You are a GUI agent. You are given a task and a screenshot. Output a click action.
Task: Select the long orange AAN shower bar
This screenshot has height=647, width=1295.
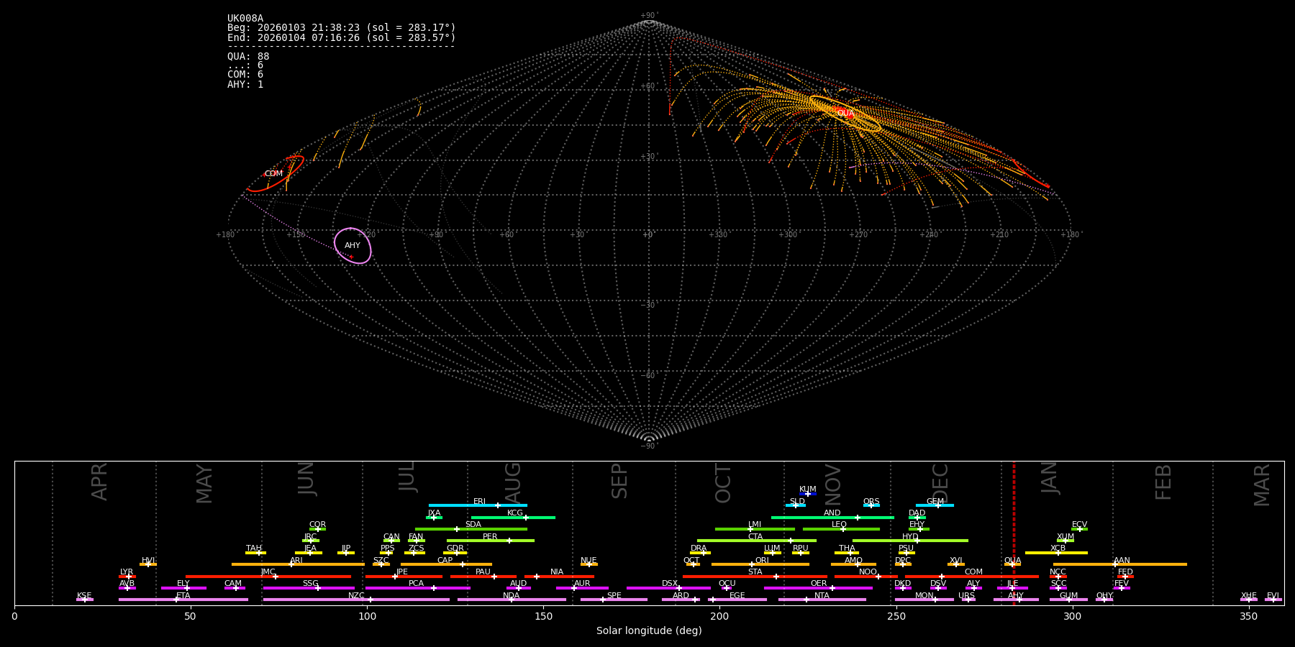1119,564
